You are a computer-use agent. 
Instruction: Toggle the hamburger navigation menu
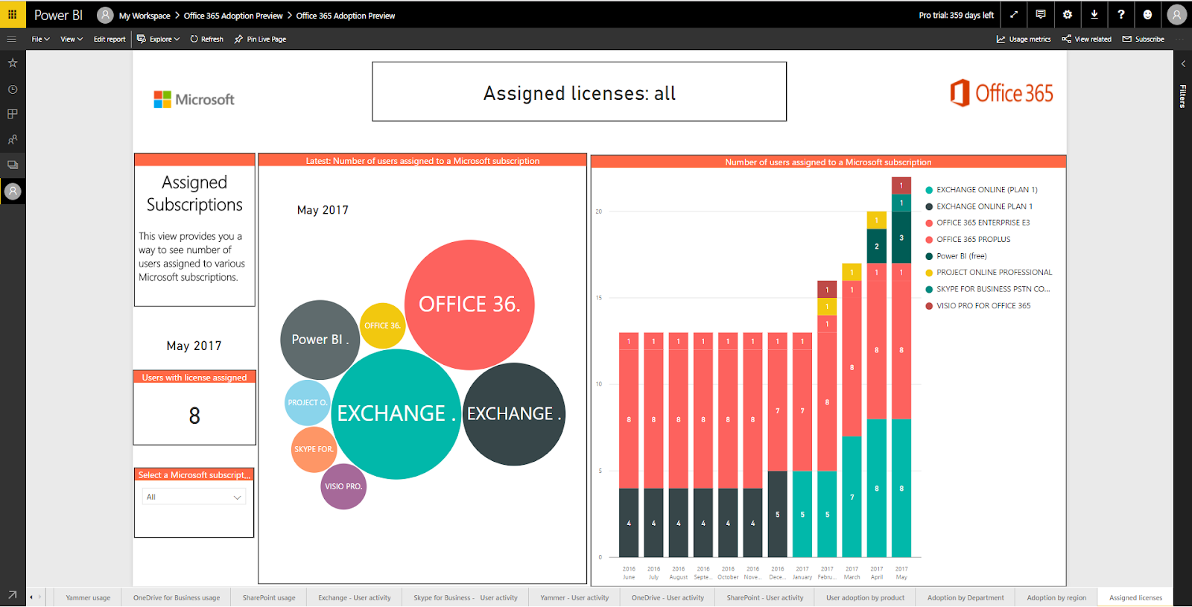pos(12,39)
